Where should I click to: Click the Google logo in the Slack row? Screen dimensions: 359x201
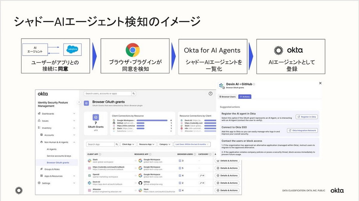point(140,161)
